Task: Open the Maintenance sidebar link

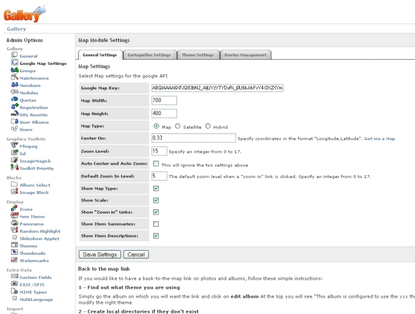Action: 34,78
